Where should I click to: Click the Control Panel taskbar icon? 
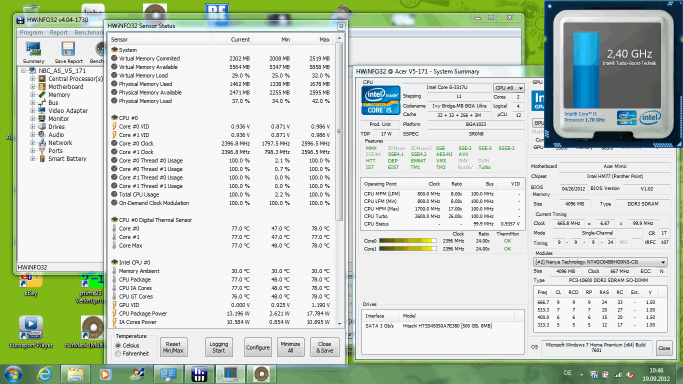click(x=168, y=374)
